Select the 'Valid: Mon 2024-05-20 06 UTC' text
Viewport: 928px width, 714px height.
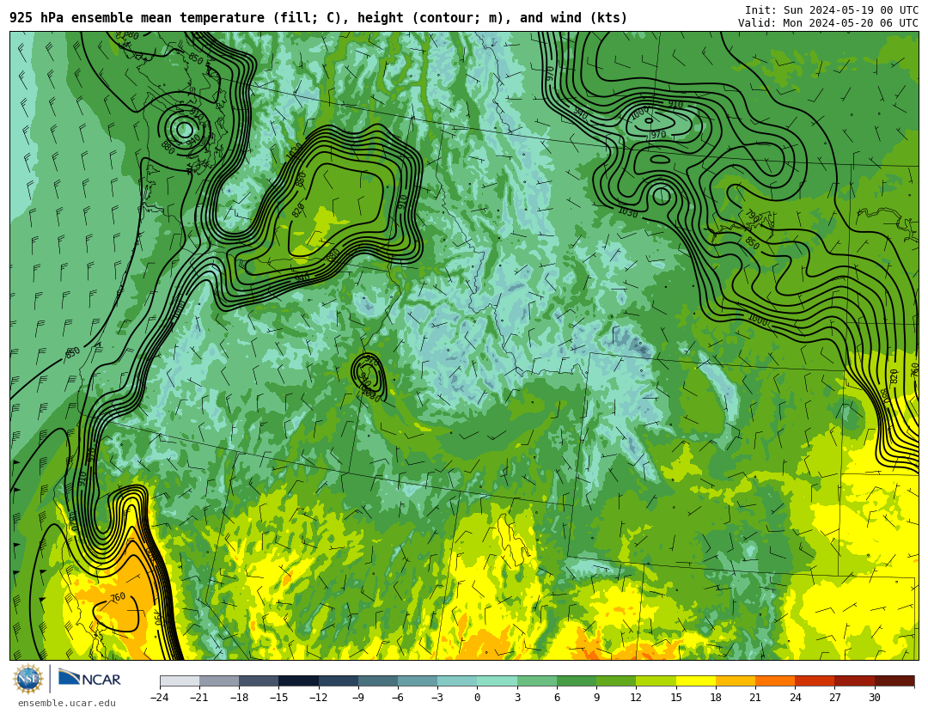(x=828, y=23)
